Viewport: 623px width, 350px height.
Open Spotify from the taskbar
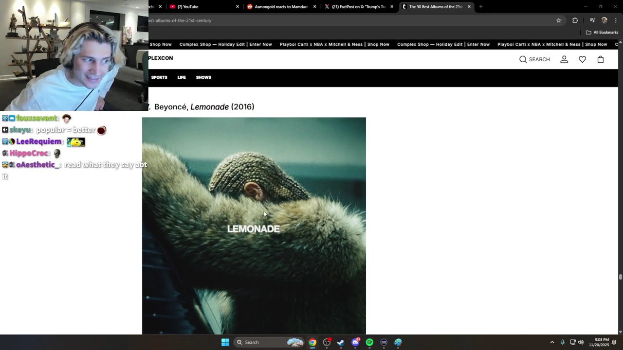pyautogui.click(x=369, y=342)
